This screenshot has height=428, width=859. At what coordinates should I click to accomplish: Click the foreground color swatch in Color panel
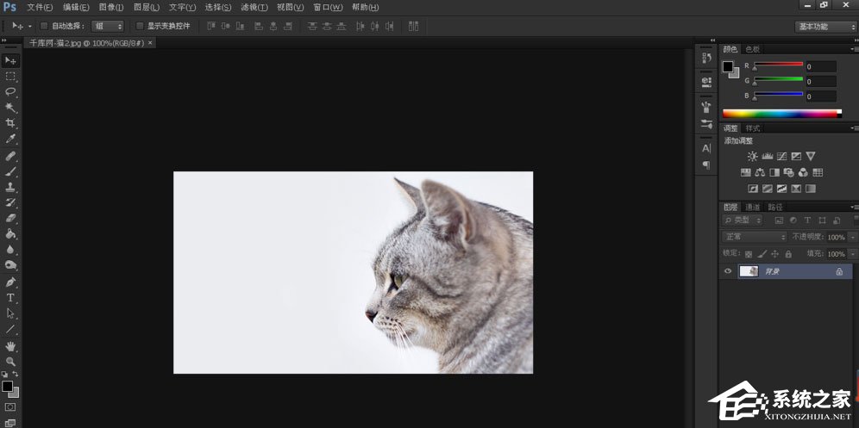(x=727, y=66)
